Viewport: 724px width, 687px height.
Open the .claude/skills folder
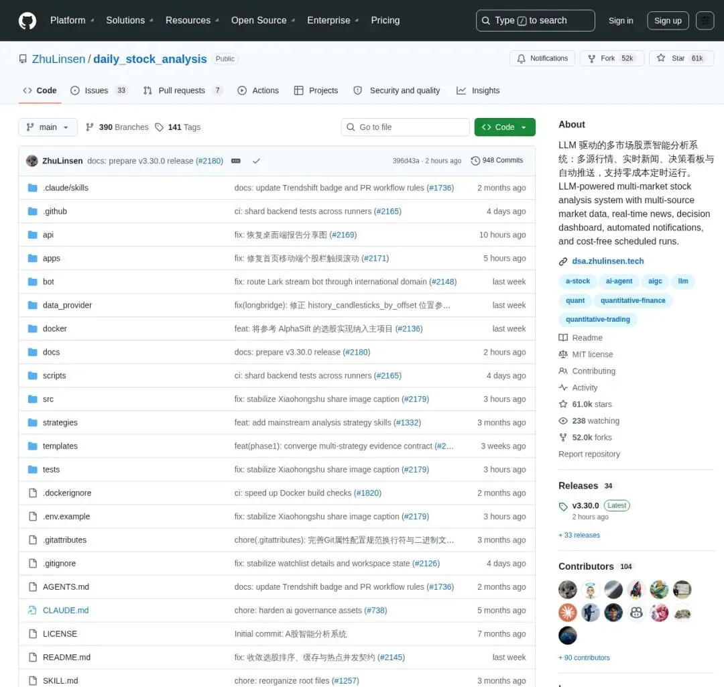[65, 188]
